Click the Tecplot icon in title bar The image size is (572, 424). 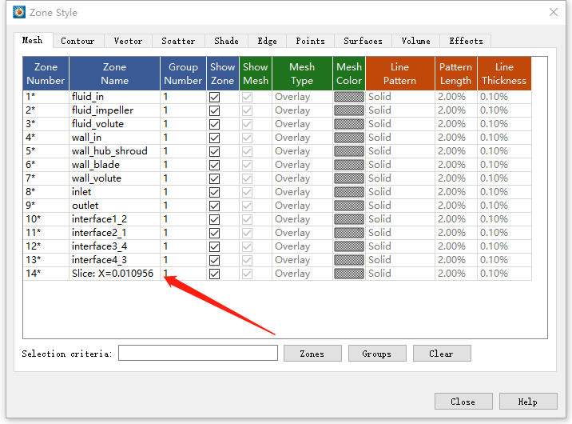click(18, 13)
